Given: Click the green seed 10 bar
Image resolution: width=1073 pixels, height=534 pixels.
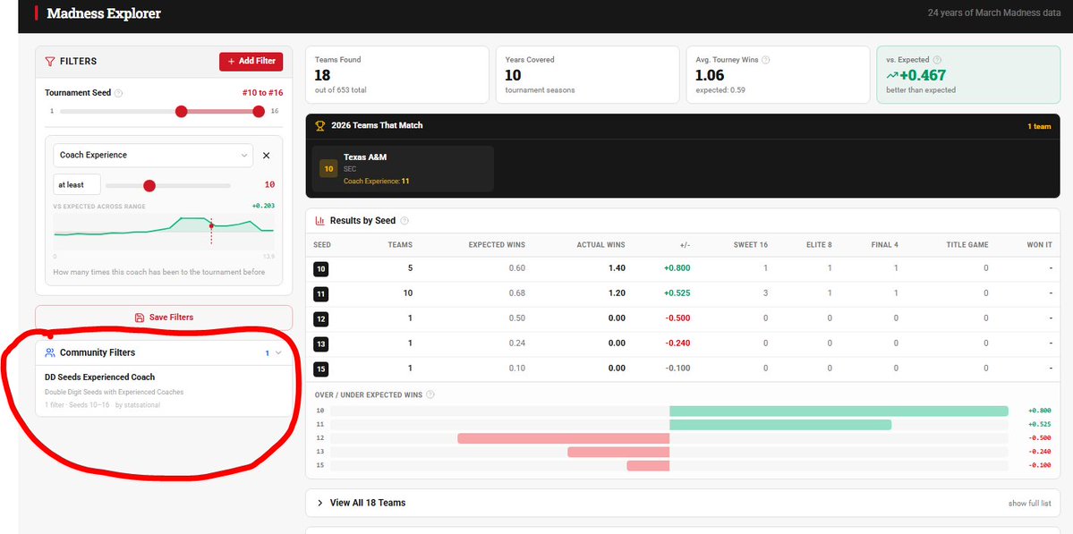Looking at the screenshot, I should [x=839, y=411].
